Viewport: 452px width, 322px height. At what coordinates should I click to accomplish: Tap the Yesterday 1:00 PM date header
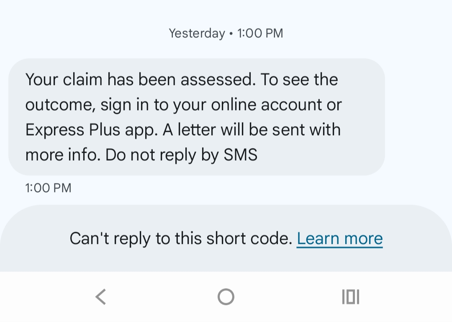tap(226, 33)
